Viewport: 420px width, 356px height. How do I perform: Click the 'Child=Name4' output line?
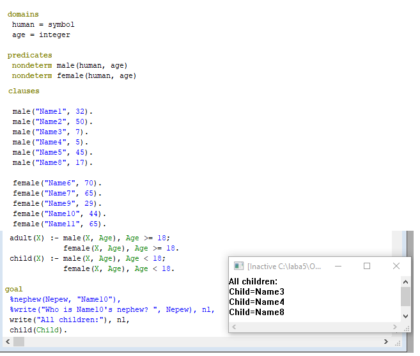pos(256,302)
